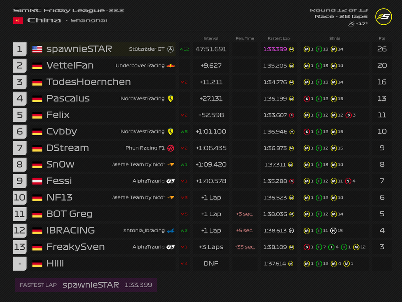Image resolution: width=402 pixels, height=302 pixels.
Task: Select the Stints column header
Action: [334, 38]
